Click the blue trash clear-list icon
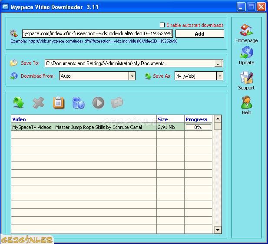Screen dimensions: 268x244 [78, 103]
